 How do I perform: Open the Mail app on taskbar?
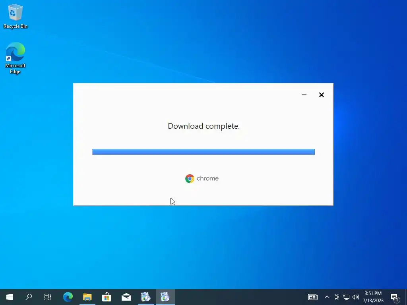pos(126,297)
